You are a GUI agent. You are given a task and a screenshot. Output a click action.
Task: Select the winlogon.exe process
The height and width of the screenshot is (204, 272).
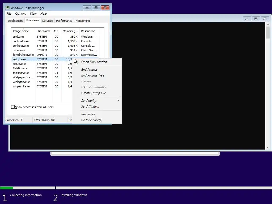coord(42,82)
